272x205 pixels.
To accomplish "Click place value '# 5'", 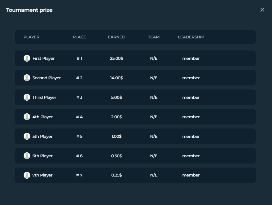I will (x=79, y=137).
